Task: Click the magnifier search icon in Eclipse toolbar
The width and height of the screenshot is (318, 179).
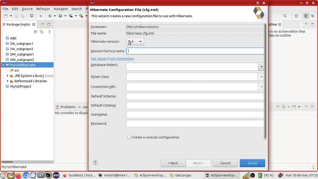Action: (x=285, y=16)
